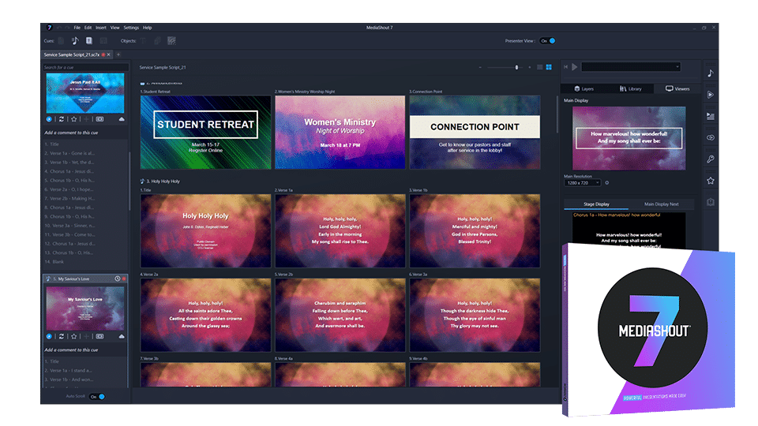Toggle the Presenter View switch
Image resolution: width=758 pixels, height=426 pixels.
coord(548,40)
